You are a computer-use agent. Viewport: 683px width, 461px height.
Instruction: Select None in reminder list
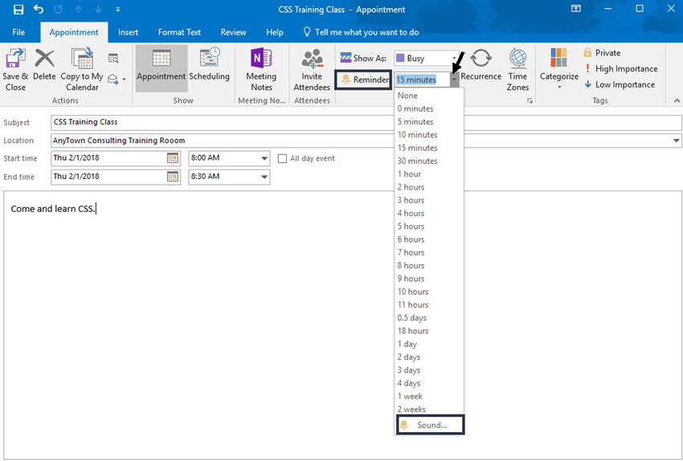pyautogui.click(x=429, y=96)
